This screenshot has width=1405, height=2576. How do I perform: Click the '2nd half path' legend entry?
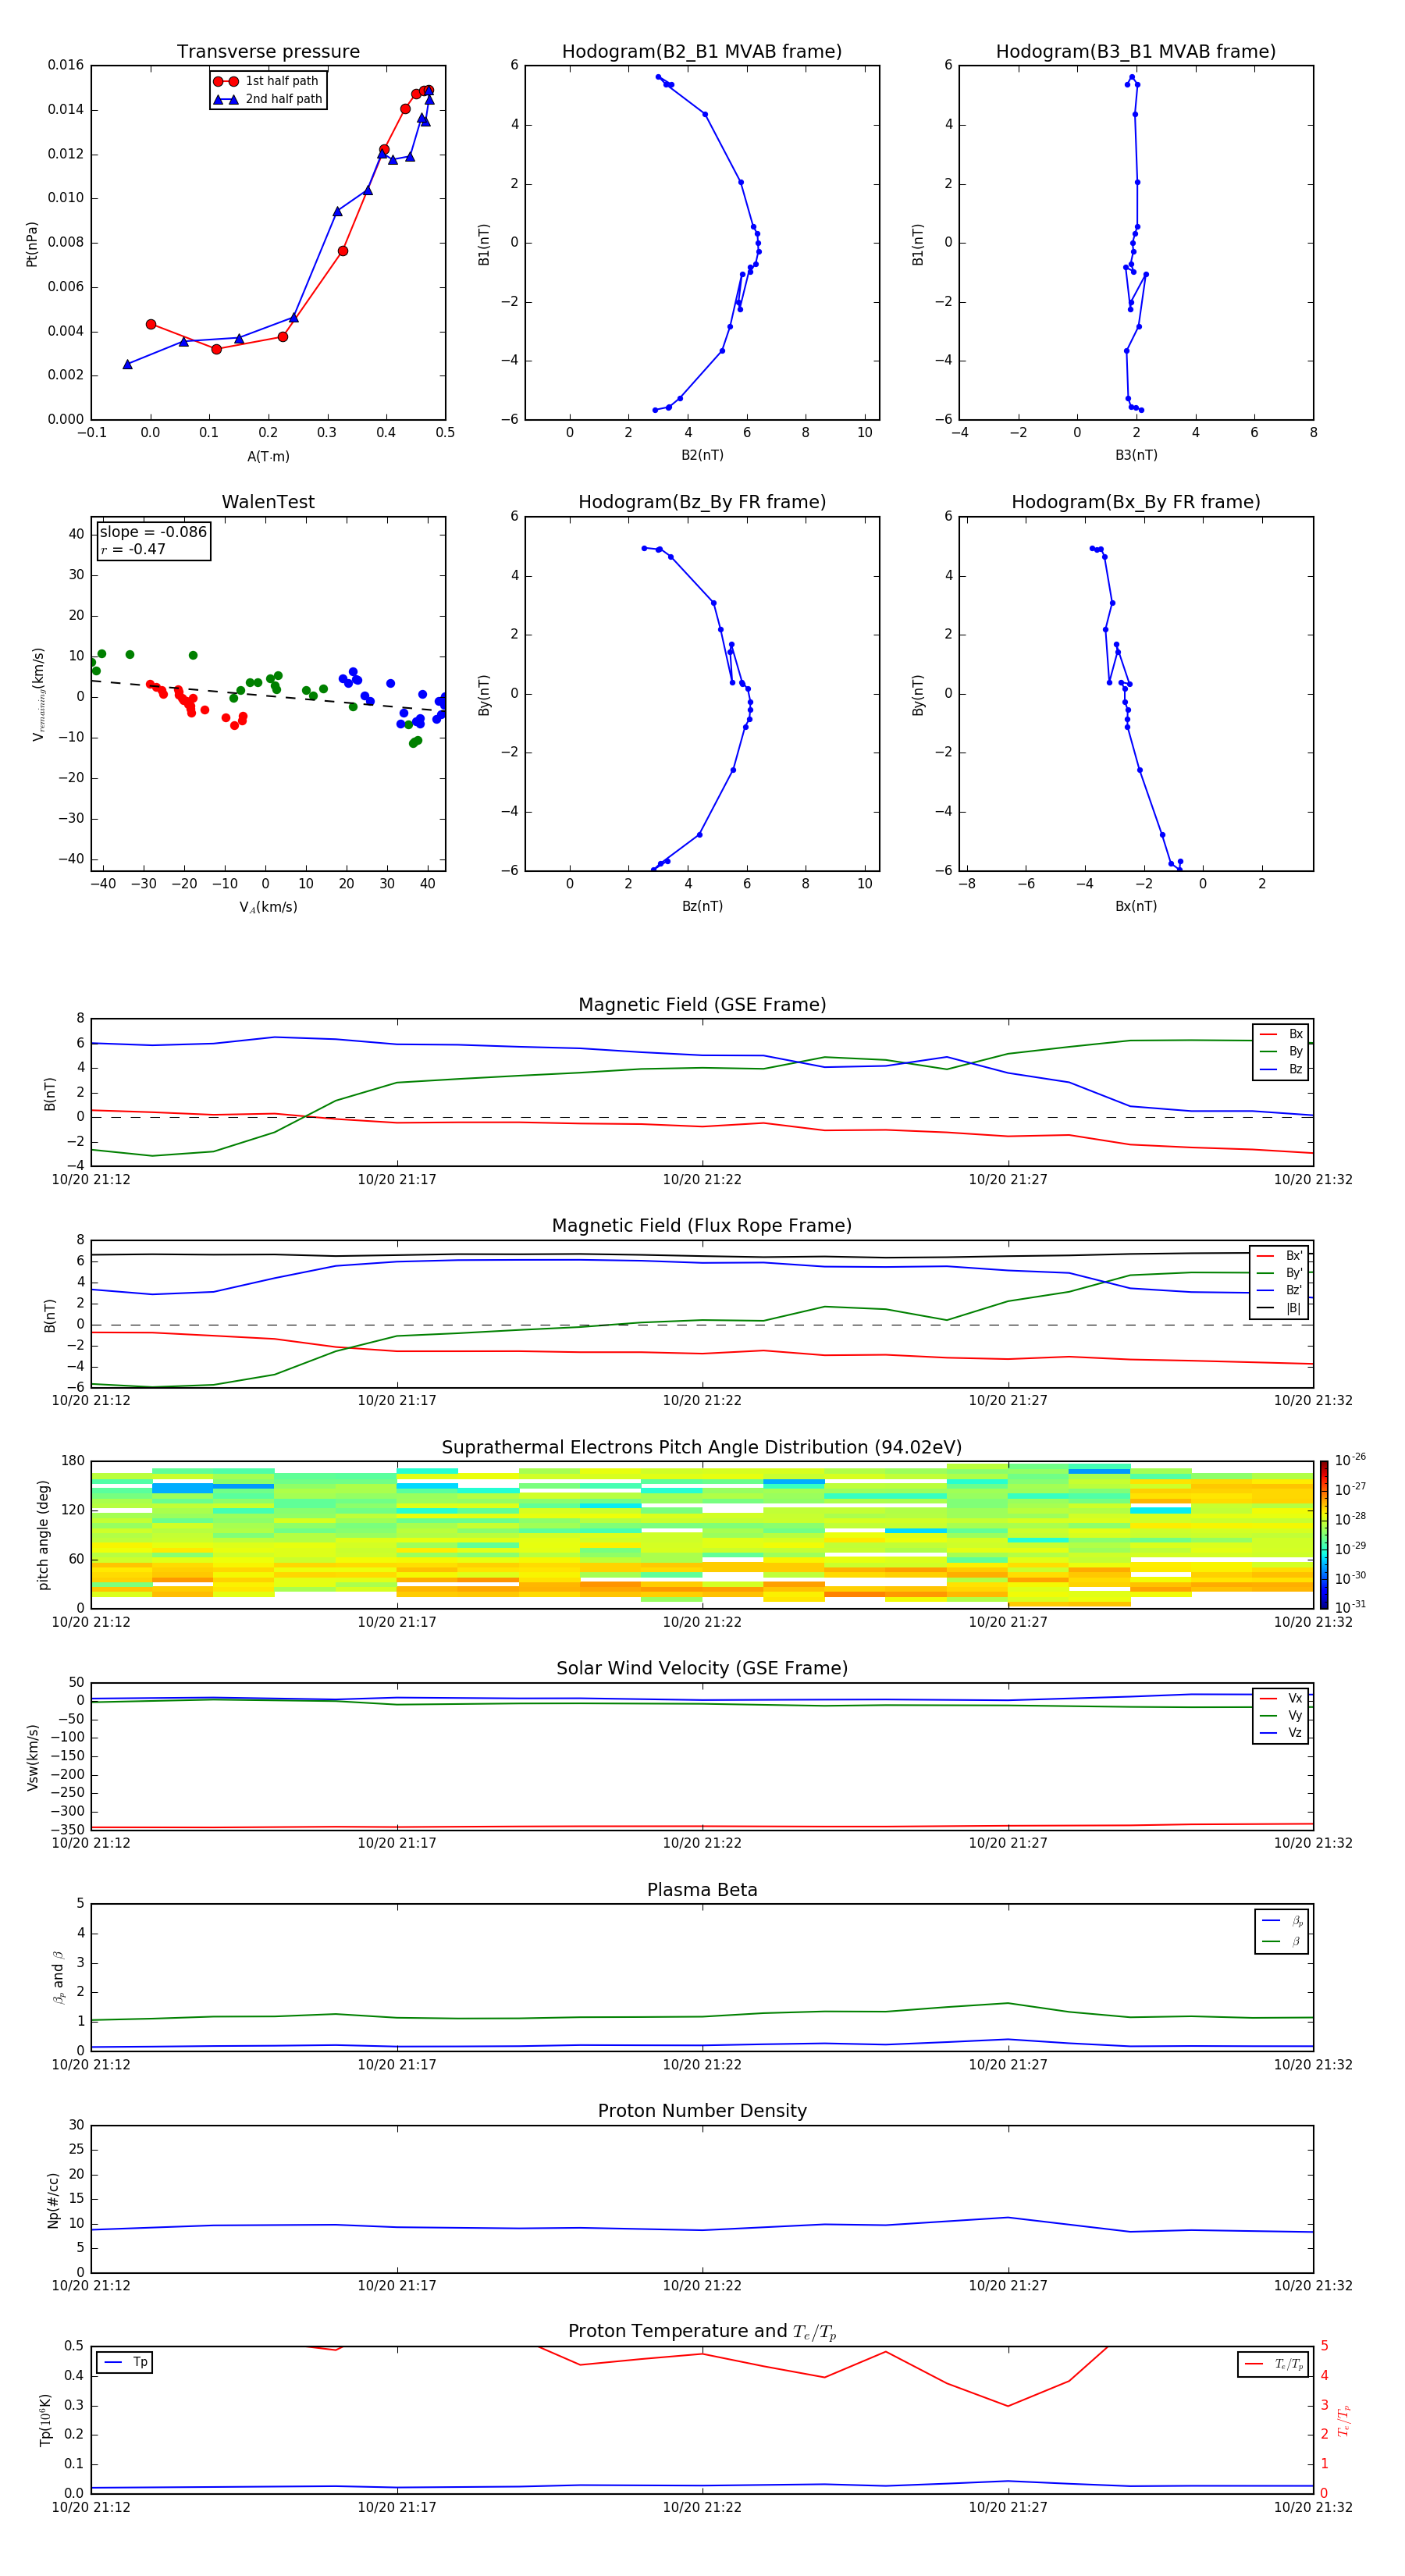coord(267,99)
